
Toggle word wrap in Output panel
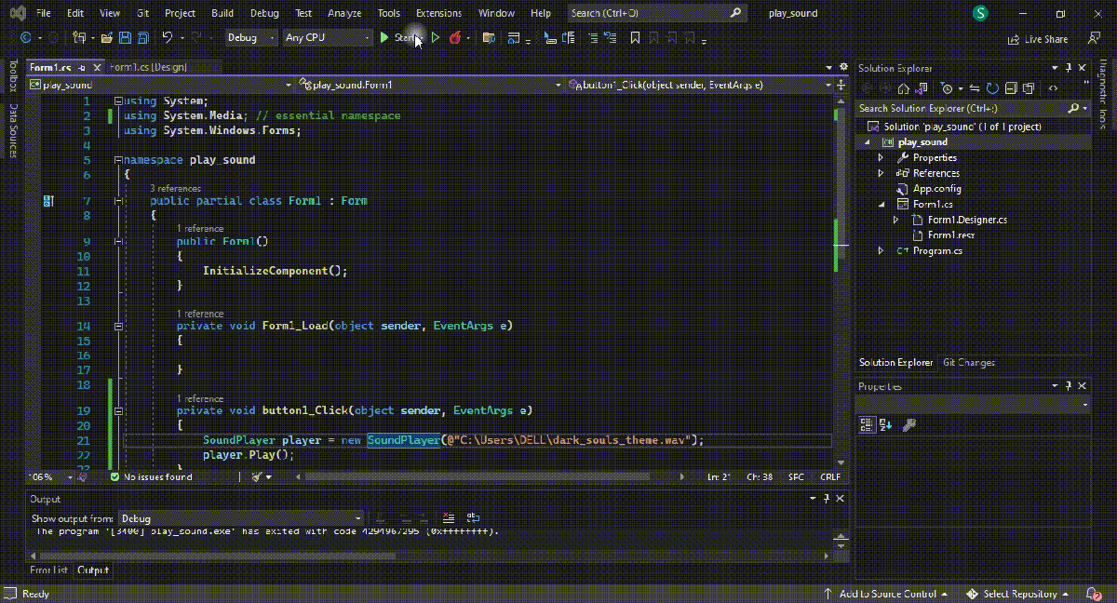pos(474,518)
